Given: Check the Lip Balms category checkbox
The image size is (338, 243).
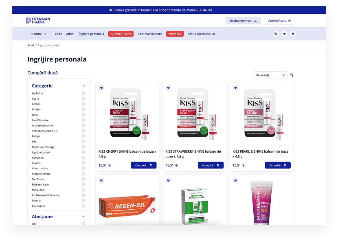Looking at the screenshot, I should pos(83,93).
